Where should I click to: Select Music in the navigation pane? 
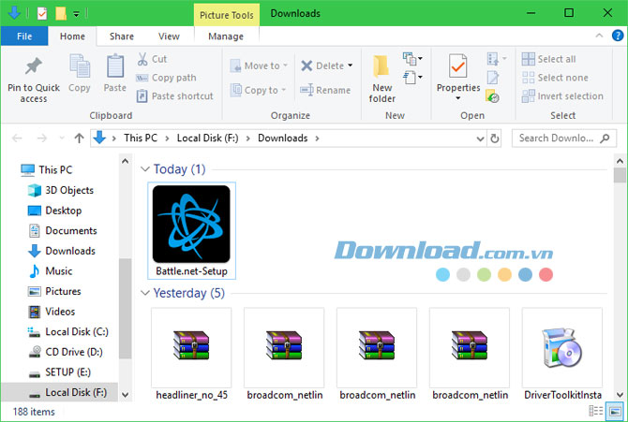point(58,271)
